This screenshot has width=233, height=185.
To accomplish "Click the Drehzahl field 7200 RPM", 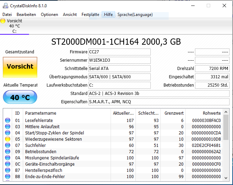I will tap(212, 69).
